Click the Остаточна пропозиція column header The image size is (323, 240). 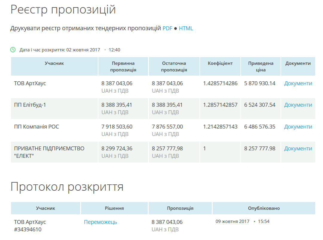174,66
